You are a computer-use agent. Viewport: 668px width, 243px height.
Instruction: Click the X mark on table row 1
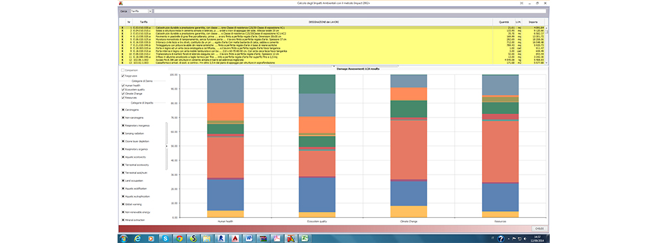(122, 28)
